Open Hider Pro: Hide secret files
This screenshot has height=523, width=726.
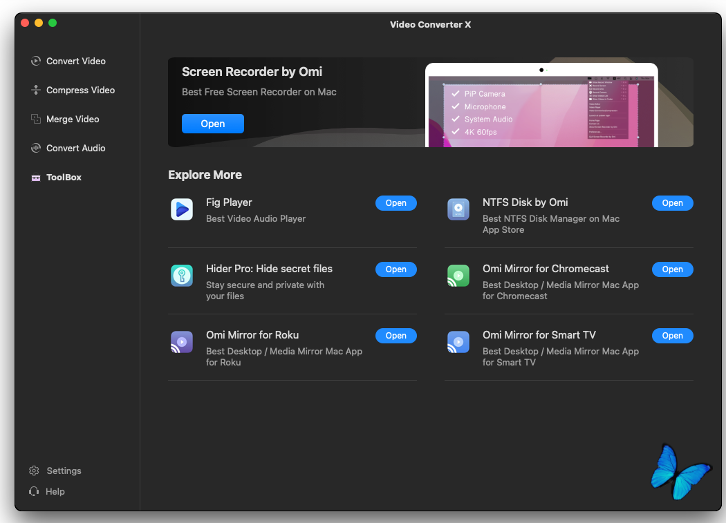coord(396,269)
